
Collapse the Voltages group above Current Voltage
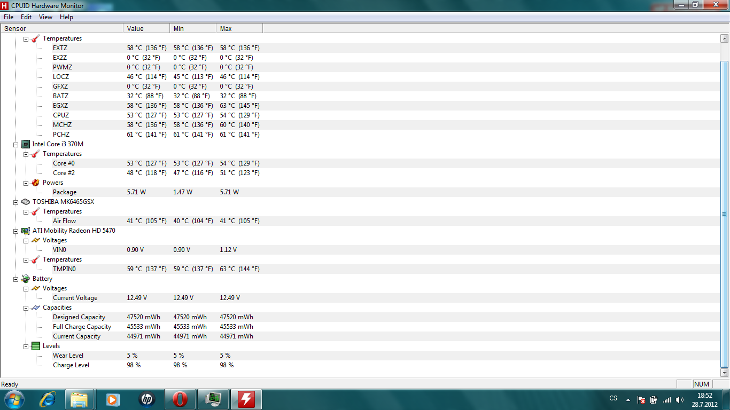click(26, 288)
